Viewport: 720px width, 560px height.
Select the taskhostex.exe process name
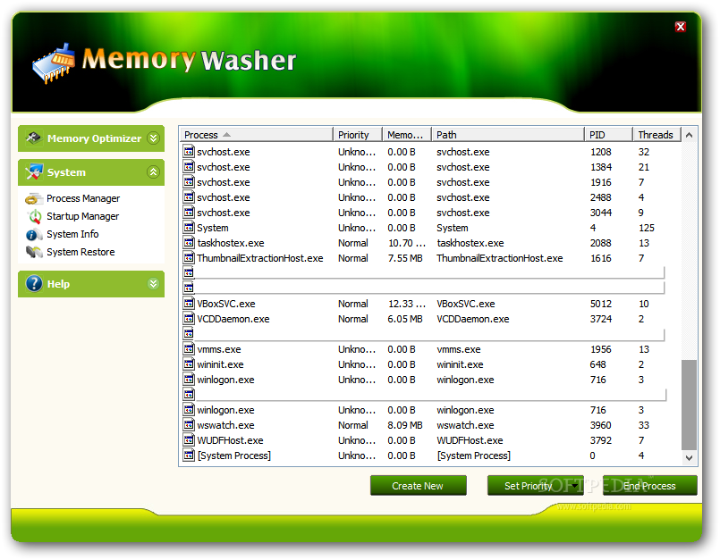[x=231, y=243]
